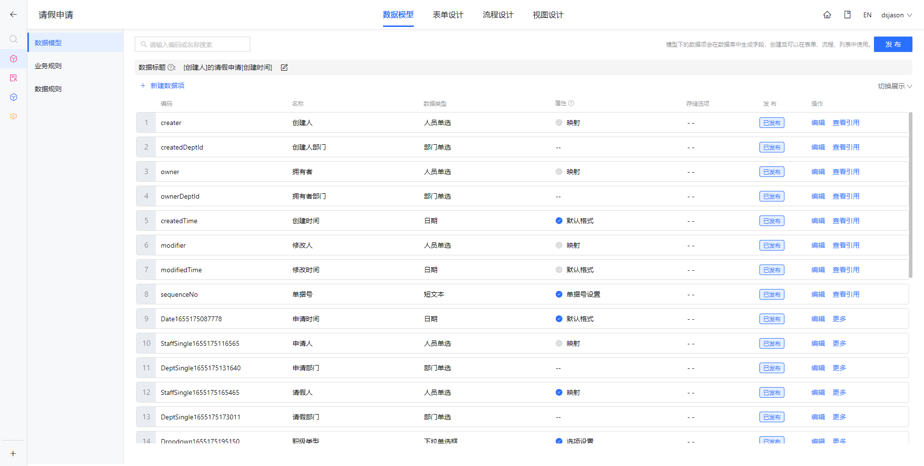Toggle 映射 for 申请人 row
Image resolution: width=924 pixels, height=466 pixels.
click(x=559, y=343)
